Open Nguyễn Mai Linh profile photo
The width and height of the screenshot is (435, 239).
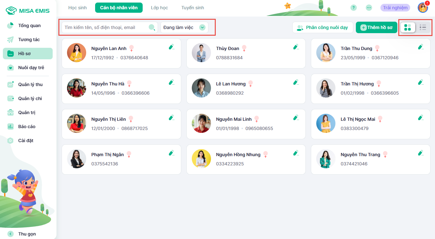coord(201,123)
